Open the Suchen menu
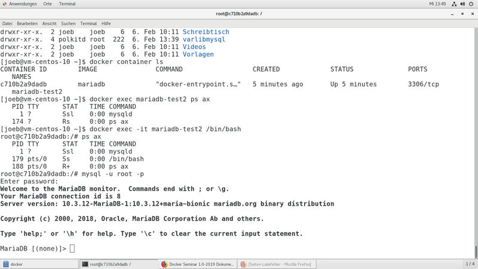478x269 pixels. coord(68,23)
